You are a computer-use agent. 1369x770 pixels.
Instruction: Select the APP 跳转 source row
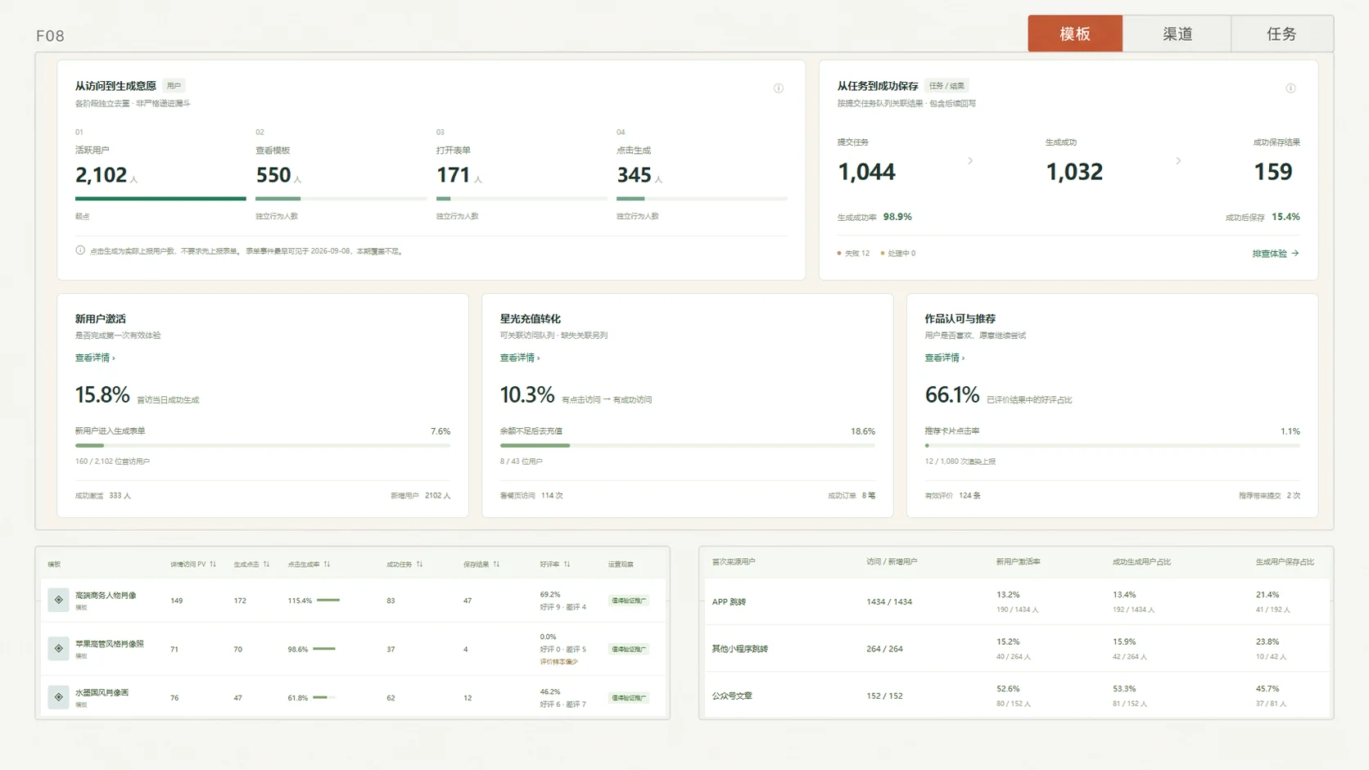1016,601
